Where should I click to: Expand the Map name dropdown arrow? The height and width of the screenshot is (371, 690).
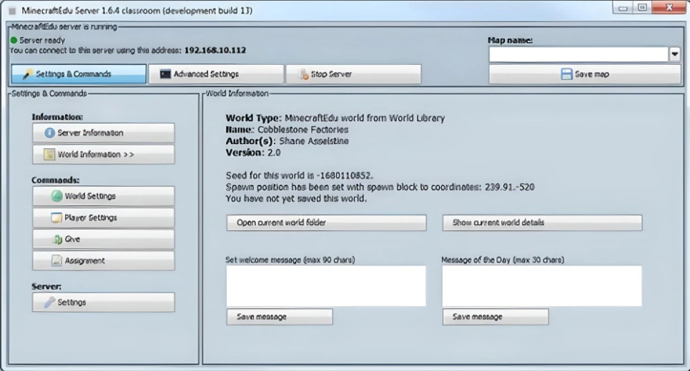point(674,54)
